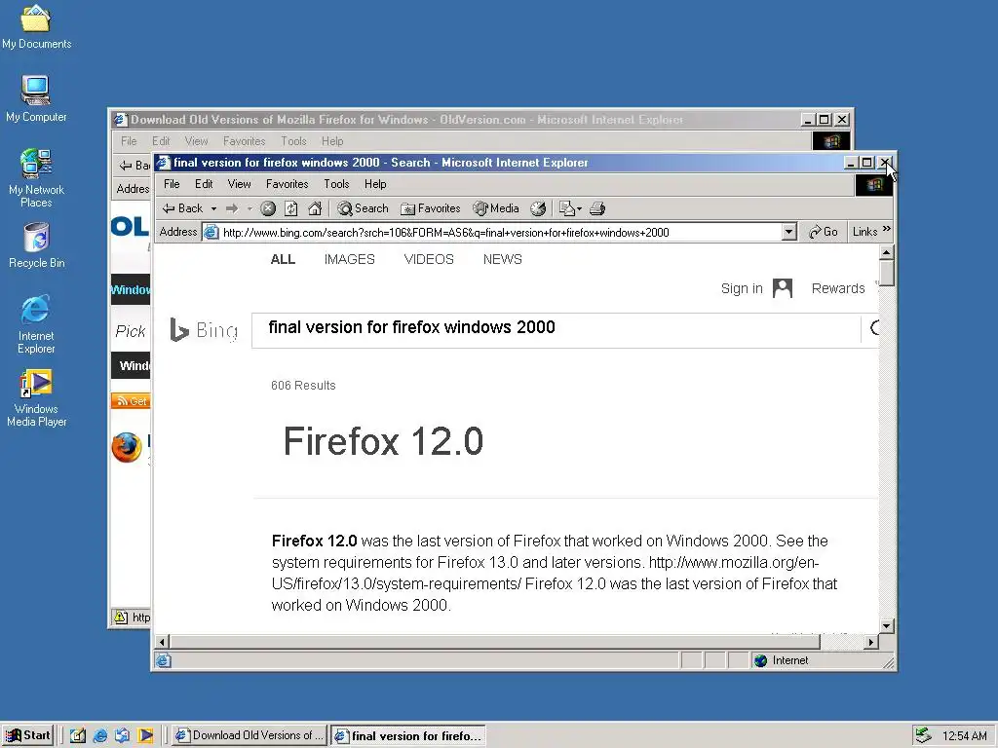998x748 pixels.
Task: Open the Favorites pane toolbar button
Action: 430,208
